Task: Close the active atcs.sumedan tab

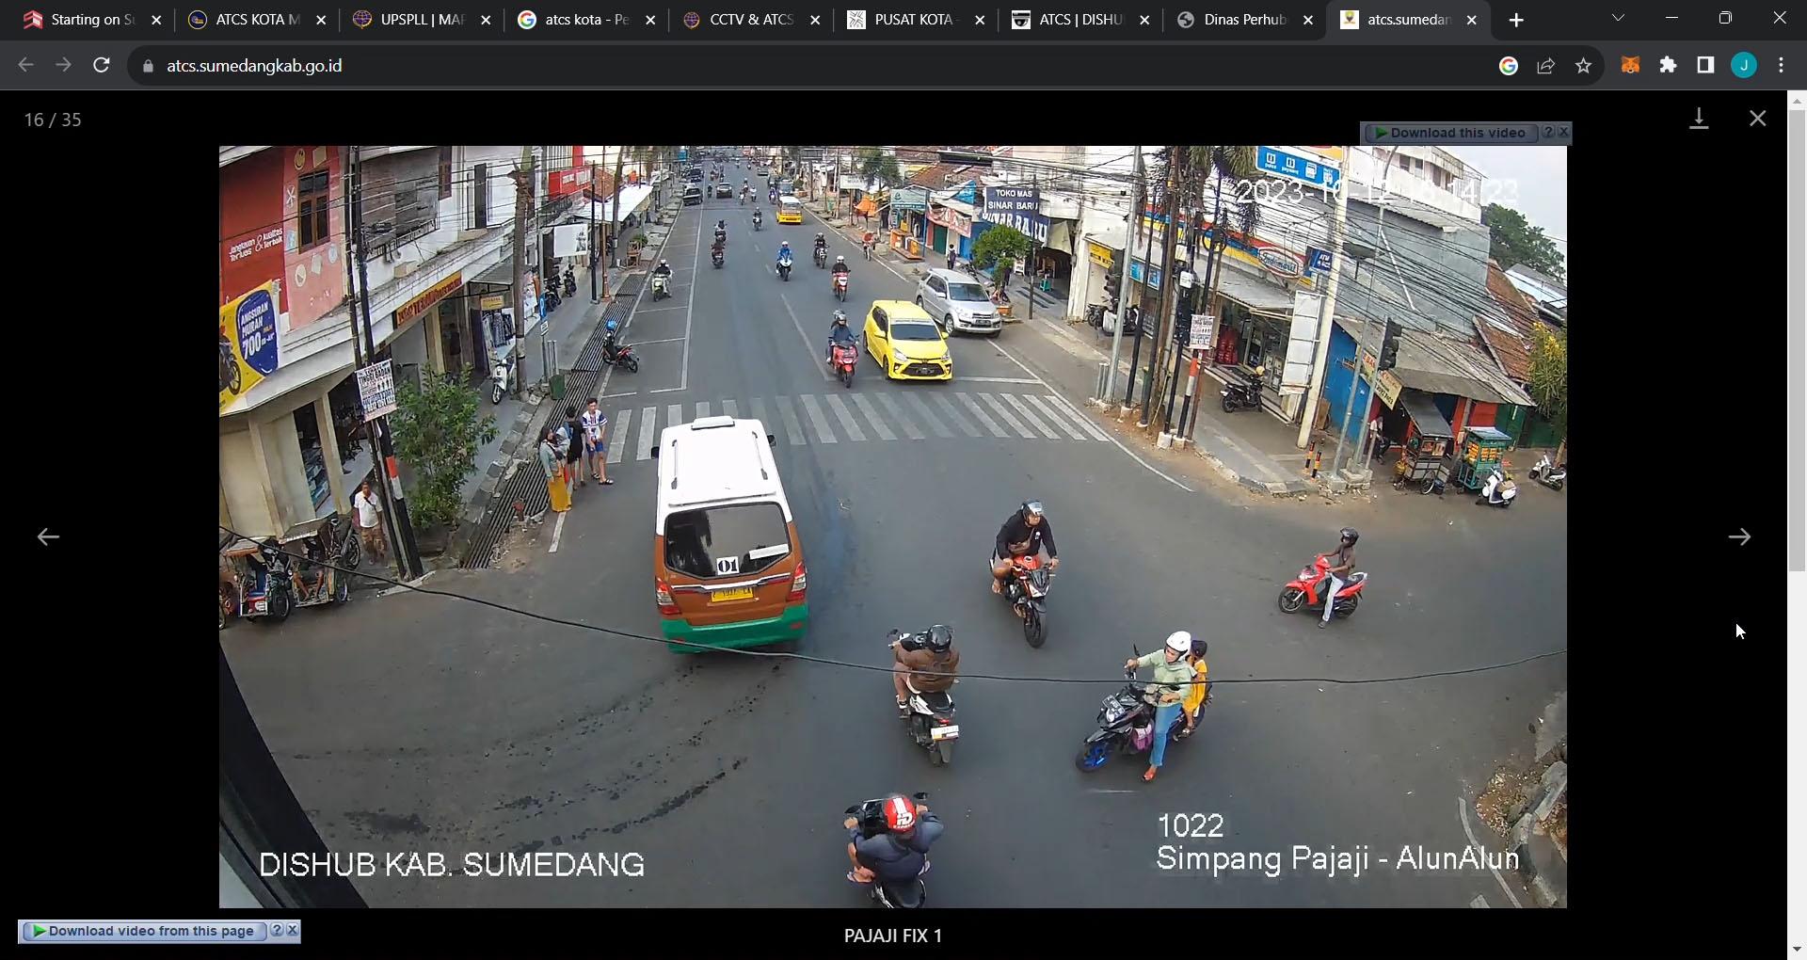Action: coord(1472,20)
